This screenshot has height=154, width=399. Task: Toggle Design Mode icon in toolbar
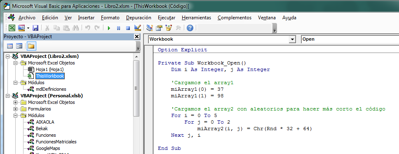tap(137, 28)
